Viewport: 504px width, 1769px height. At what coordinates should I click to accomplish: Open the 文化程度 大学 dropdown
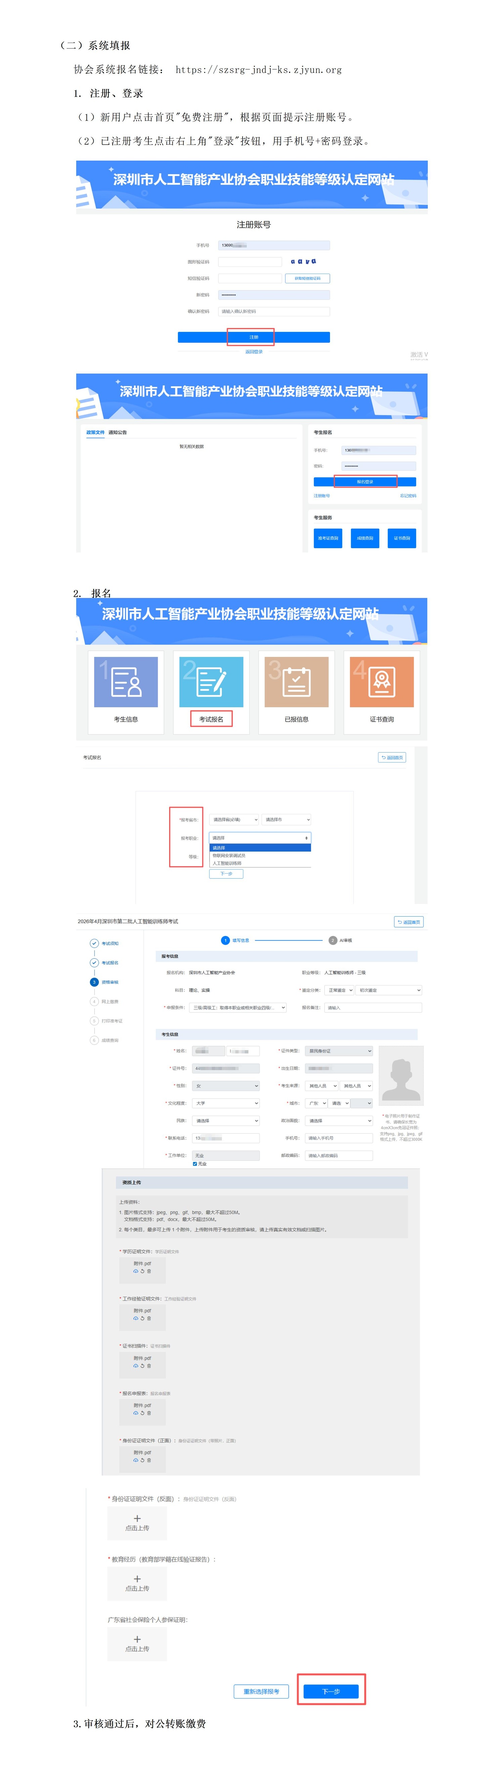click(x=225, y=1103)
